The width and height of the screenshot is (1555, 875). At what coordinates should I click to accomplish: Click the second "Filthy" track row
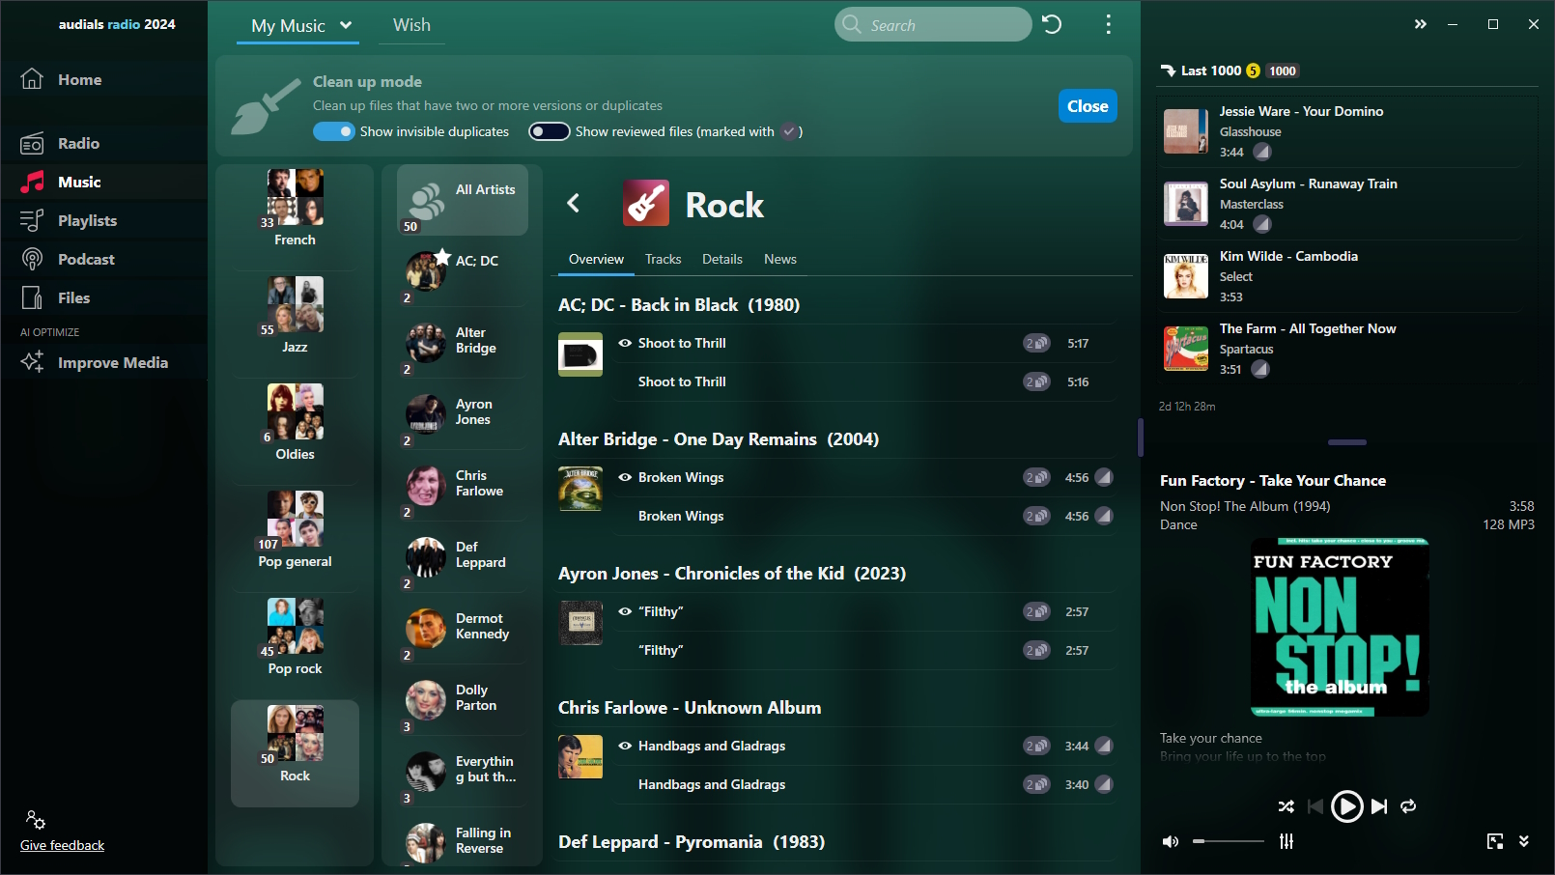pos(864,650)
